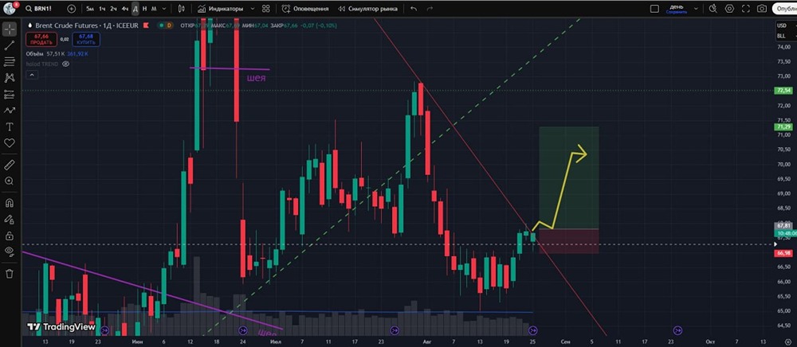
Task: Toggle hide all drawings eye icon
Action: (x=9, y=251)
